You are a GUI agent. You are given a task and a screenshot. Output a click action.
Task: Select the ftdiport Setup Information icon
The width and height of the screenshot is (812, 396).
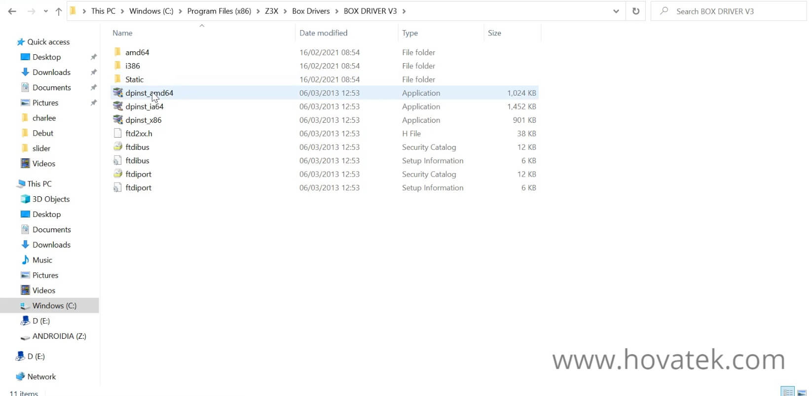click(118, 187)
